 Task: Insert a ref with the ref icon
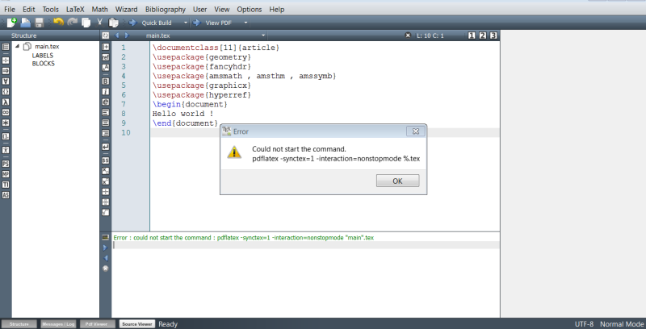pyautogui.click(x=106, y=57)
